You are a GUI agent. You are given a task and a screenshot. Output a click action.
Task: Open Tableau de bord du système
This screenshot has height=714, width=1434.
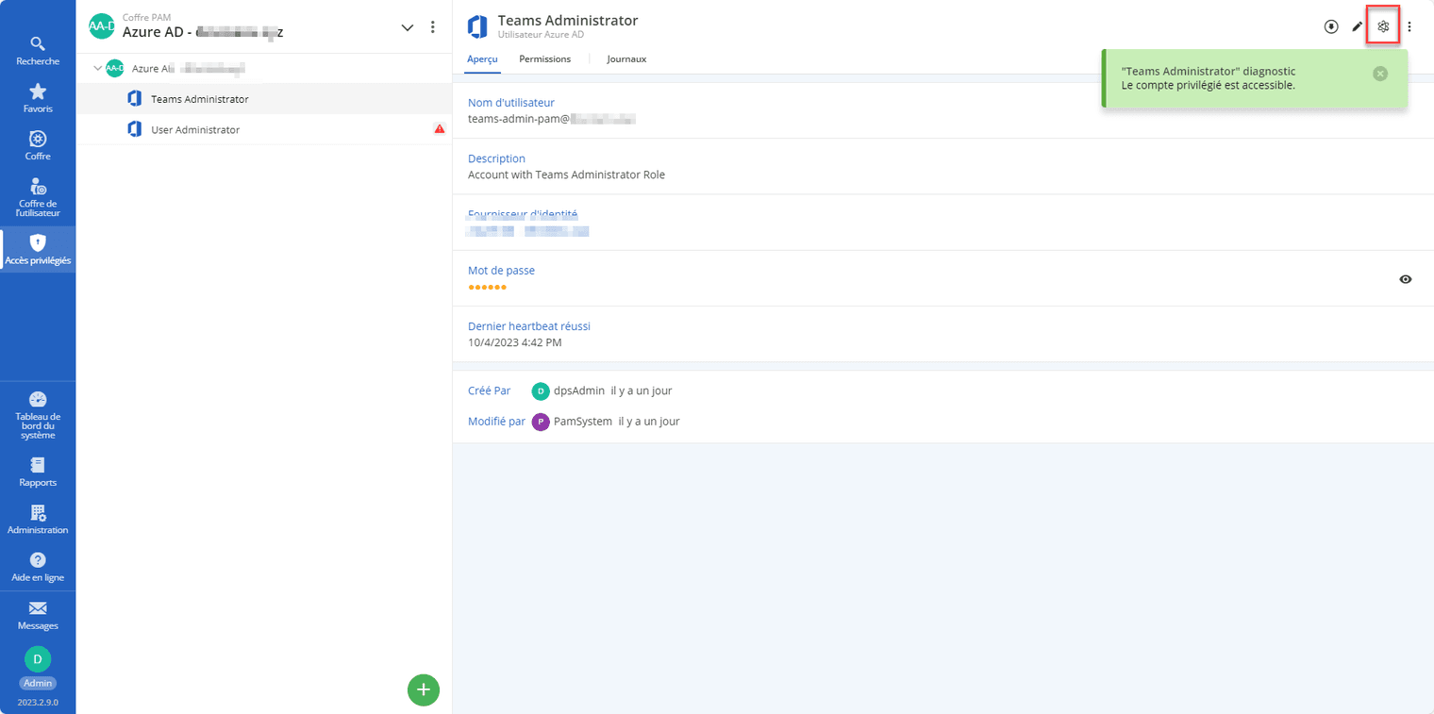coord(38,415)
